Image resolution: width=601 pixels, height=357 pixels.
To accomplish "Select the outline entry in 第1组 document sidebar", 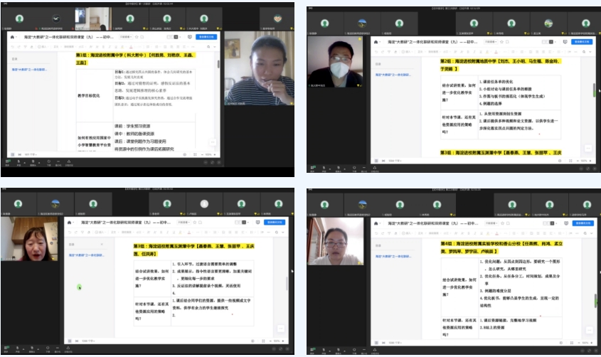I will point(28,69).
